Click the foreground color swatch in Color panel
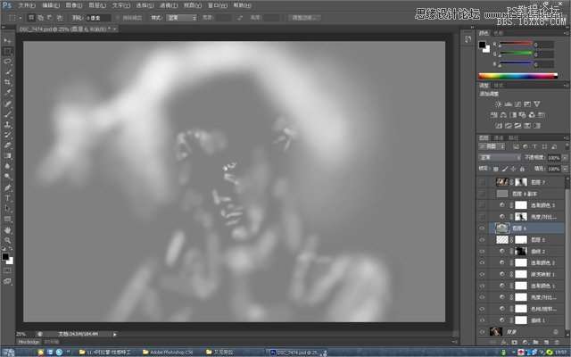 [x=483, y=44]
